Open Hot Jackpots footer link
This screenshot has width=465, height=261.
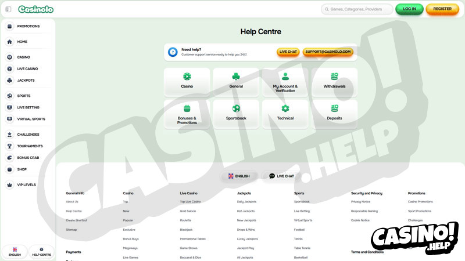coord(246,211)
